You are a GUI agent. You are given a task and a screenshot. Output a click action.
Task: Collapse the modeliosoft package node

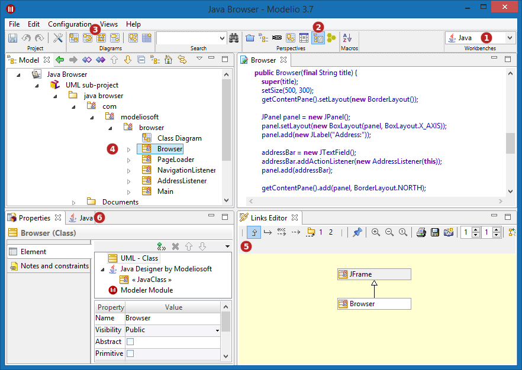click(92, 118)
